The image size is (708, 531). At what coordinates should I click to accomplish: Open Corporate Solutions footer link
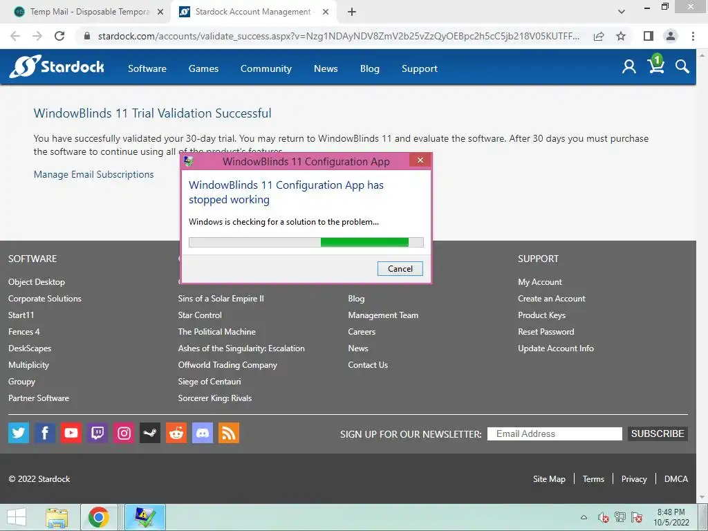click(45, 299)
